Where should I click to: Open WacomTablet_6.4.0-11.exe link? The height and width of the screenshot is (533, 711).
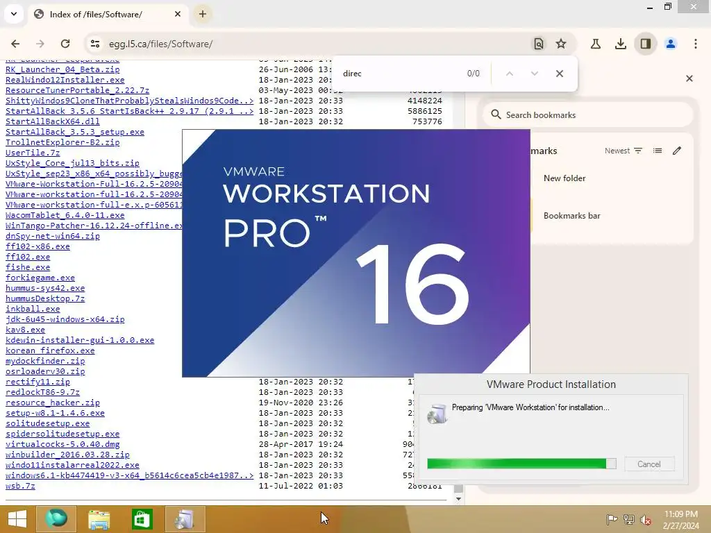(65, 215)
